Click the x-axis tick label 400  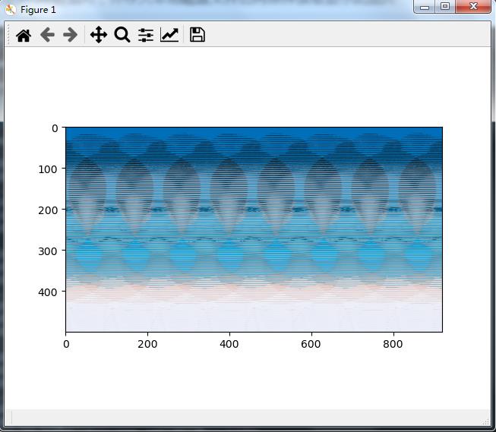[229, 344]
